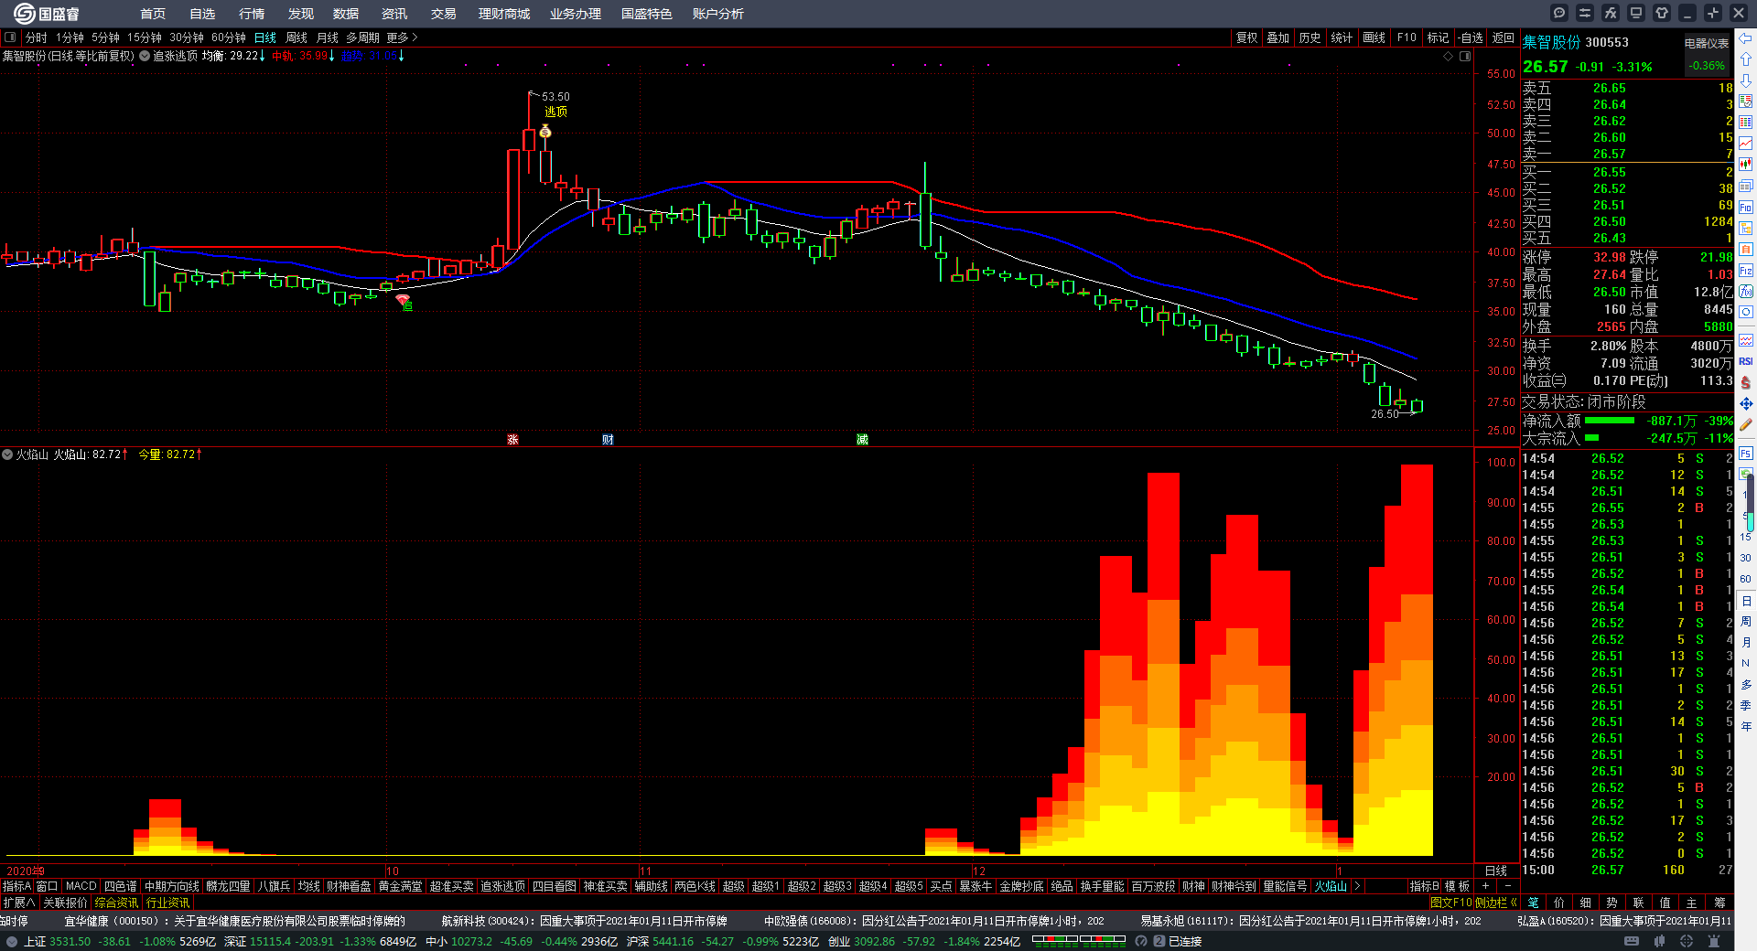Click the monitor screen layout icon

(1636, 13)
